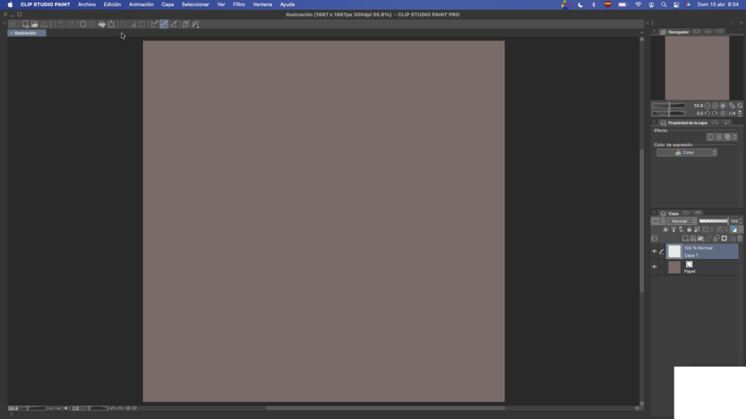Hide the Papel layer with its eye icon
Viewport: 746px width, 419px height.
click(654, 267)
